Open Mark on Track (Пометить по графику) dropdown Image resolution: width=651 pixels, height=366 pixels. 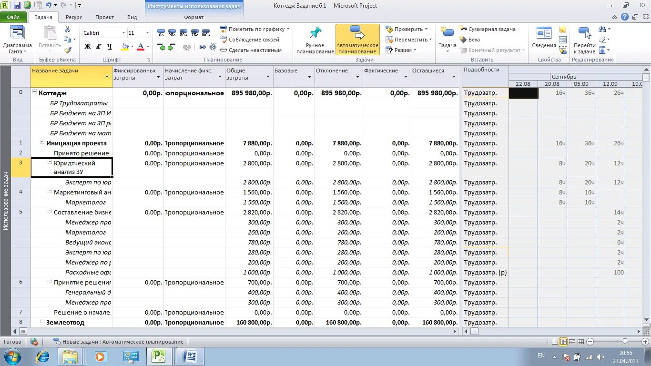click(288, 29)
